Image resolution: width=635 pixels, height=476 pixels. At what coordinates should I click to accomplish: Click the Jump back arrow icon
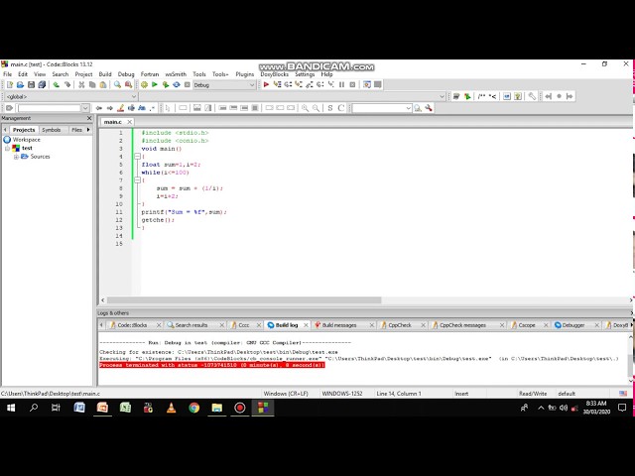coord(99,108)
